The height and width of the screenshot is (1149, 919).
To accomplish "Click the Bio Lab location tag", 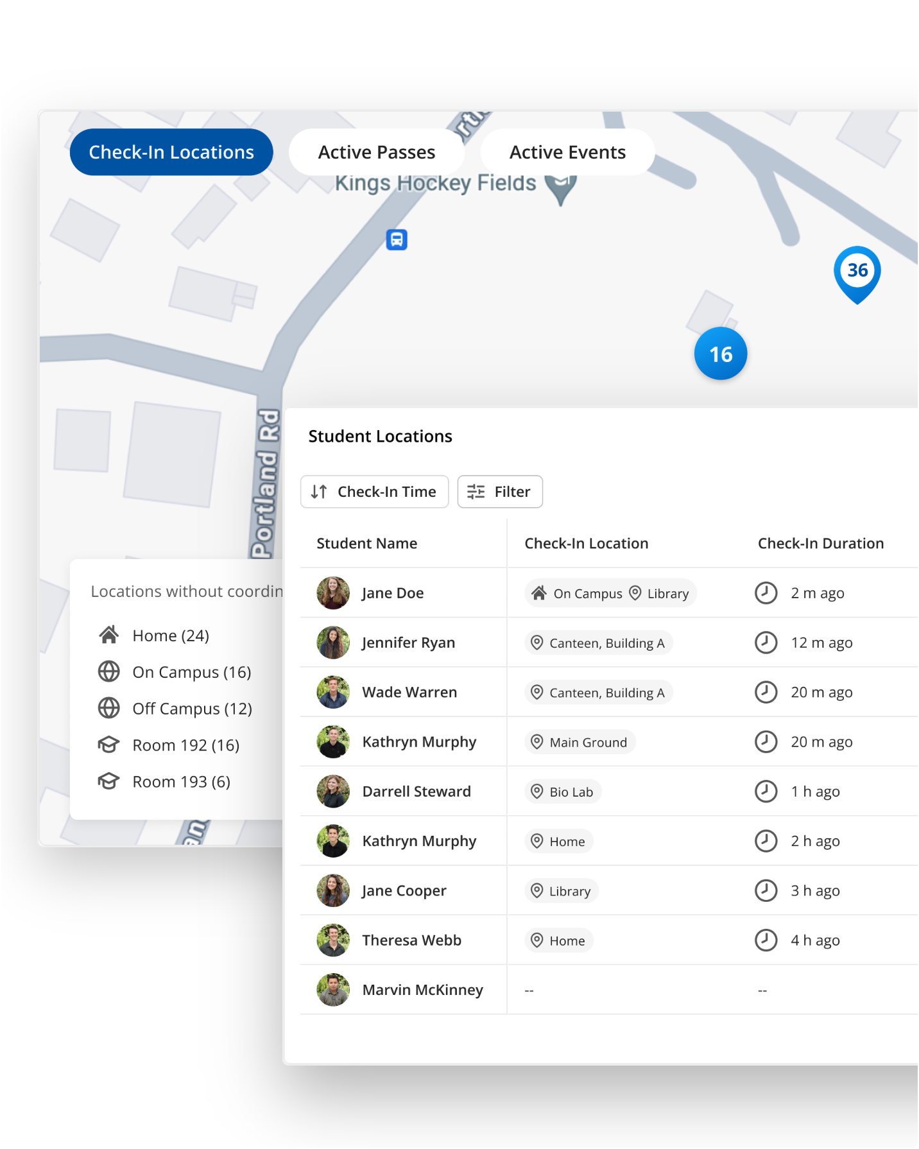I will click(x=563, y=791).
